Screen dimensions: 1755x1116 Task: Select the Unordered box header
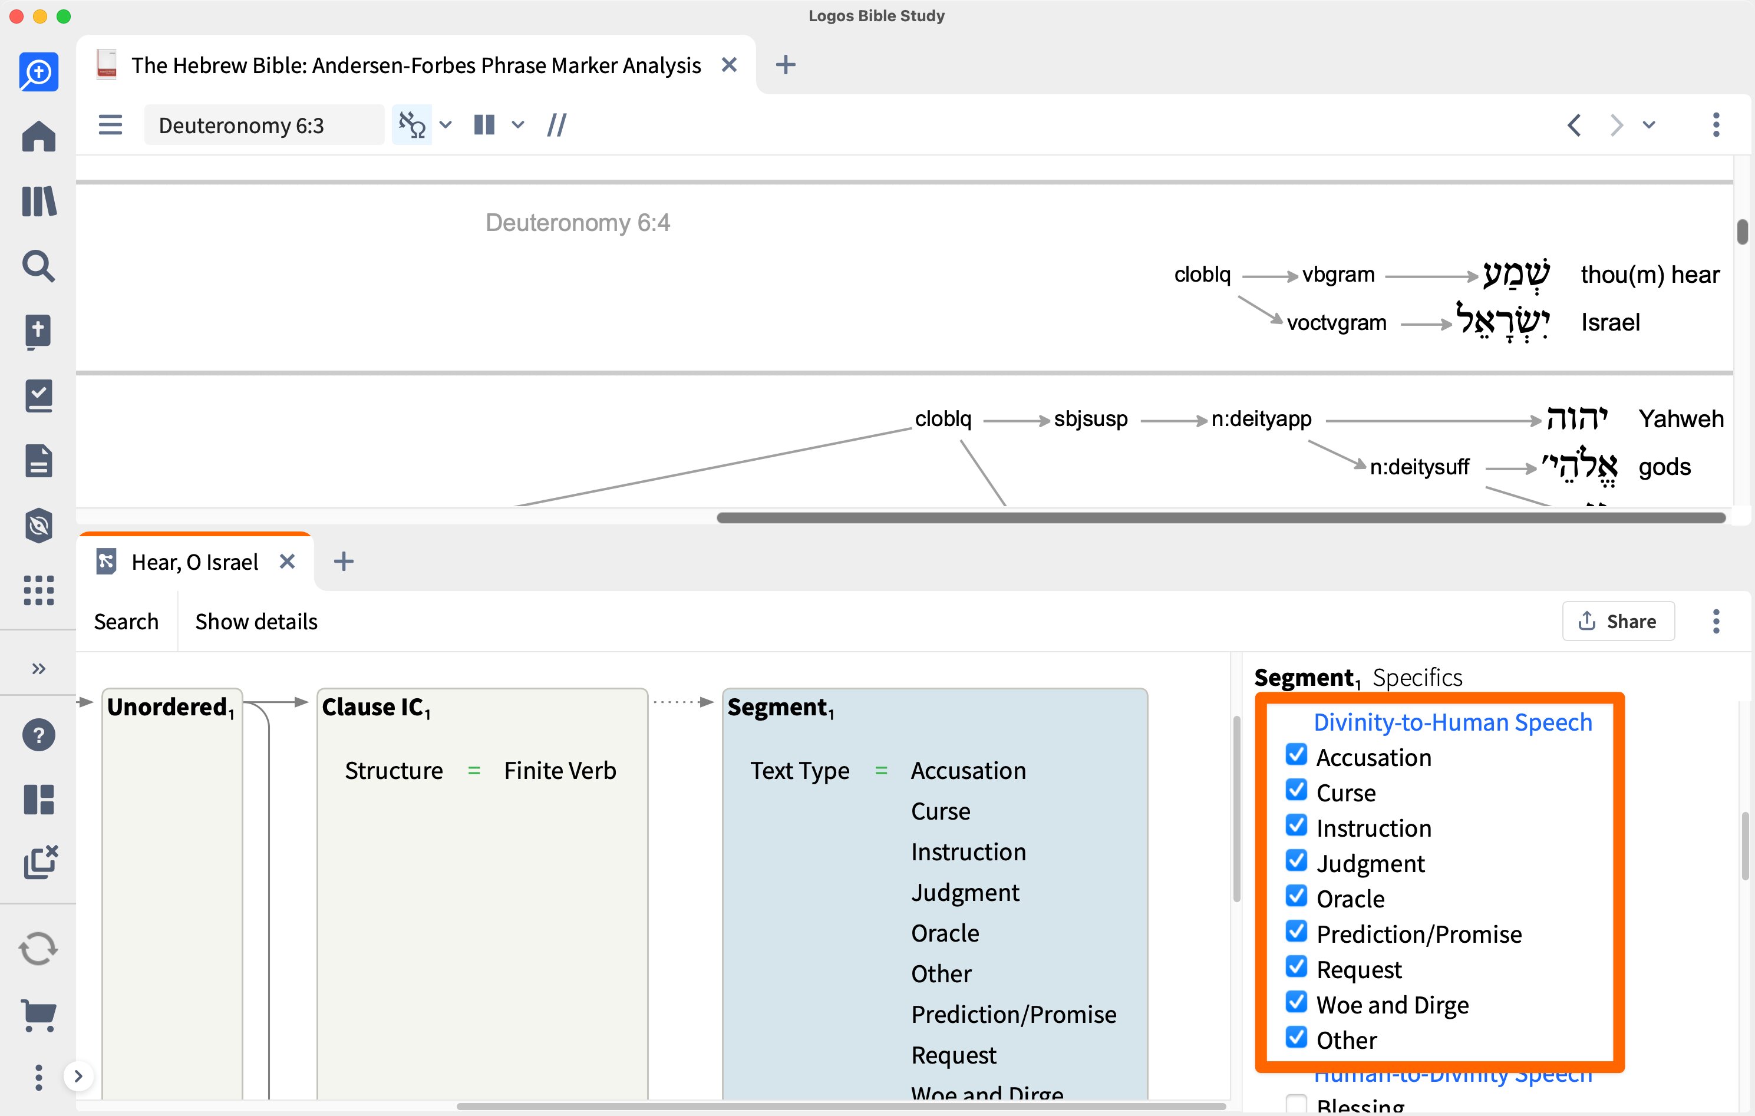tap(170, 707)
